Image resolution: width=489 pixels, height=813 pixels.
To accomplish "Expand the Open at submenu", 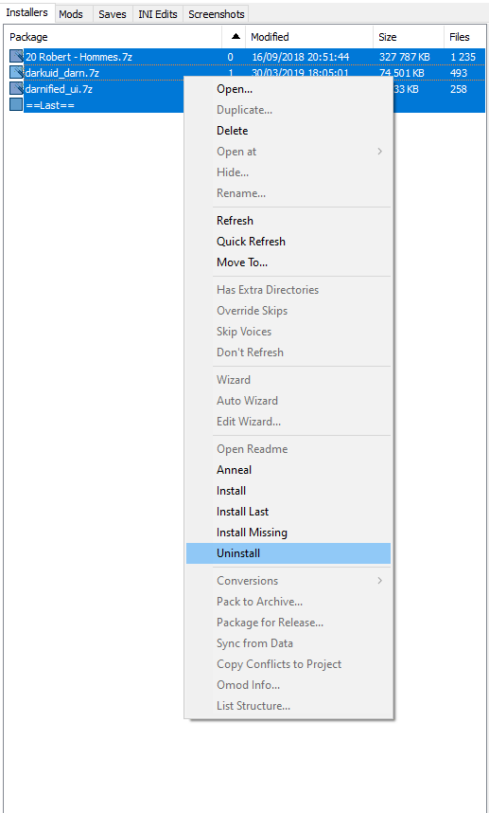I will coord(288,152).
